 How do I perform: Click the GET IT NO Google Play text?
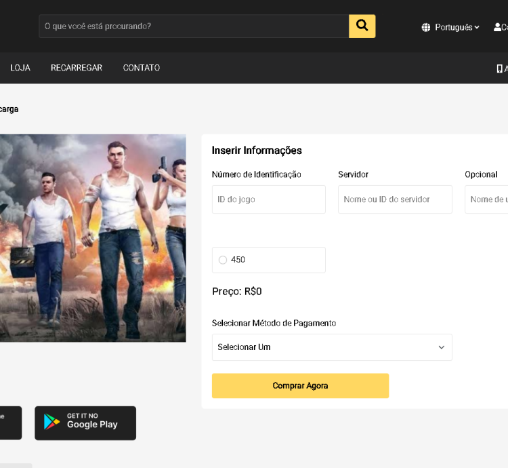92,421
